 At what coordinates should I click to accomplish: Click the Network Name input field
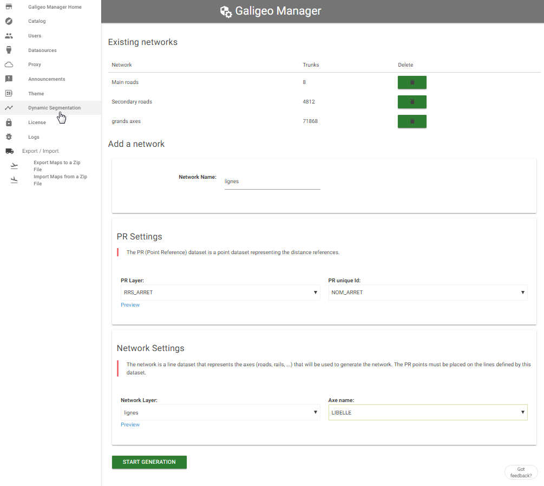(272, 182)
